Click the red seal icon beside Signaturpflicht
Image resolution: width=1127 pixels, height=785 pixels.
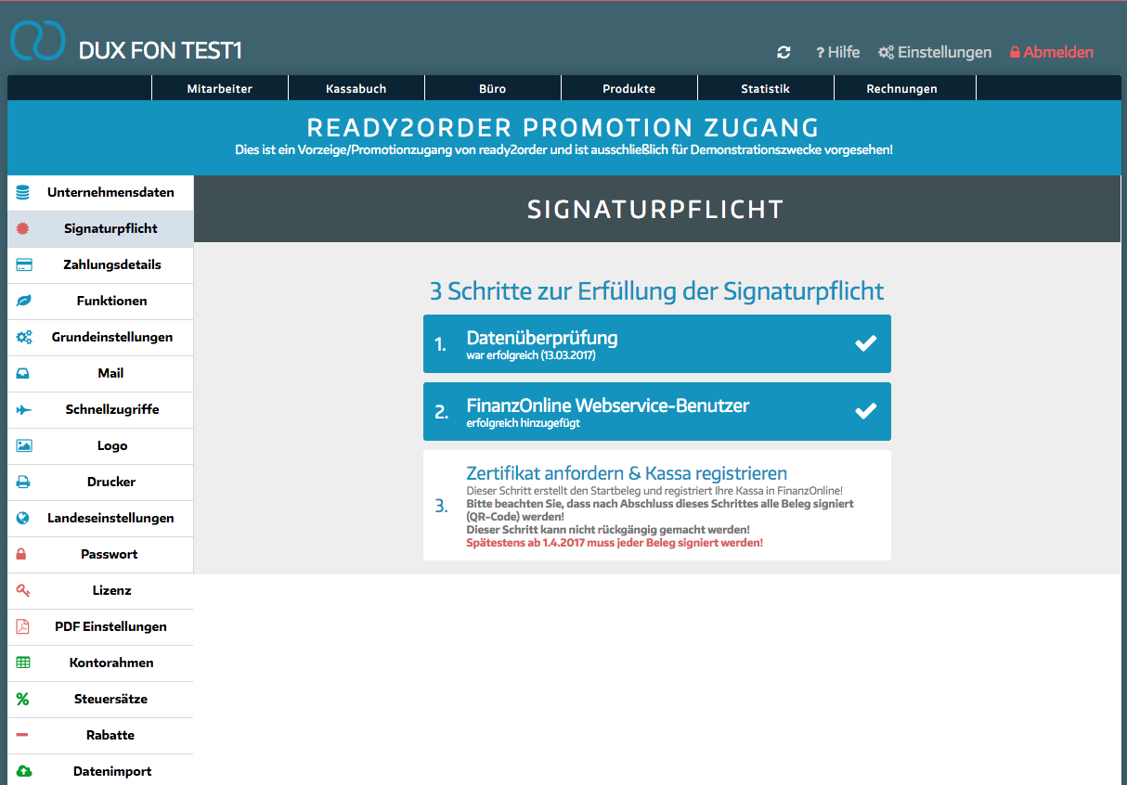23,229
